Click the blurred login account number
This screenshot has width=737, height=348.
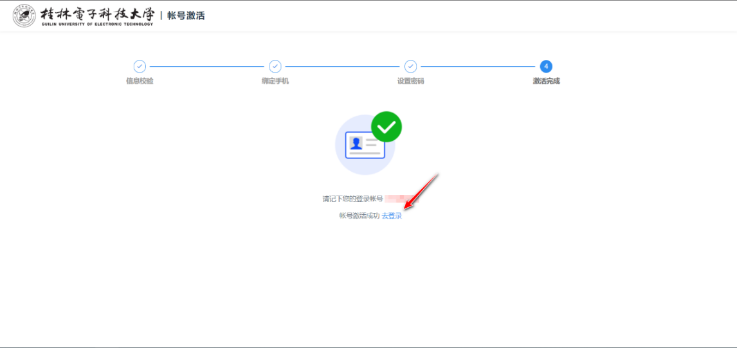(401, 199)
